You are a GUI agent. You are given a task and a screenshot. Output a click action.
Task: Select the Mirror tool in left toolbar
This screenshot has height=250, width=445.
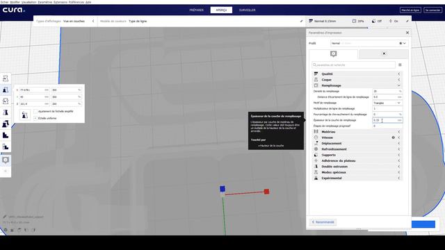pos(6,112)
